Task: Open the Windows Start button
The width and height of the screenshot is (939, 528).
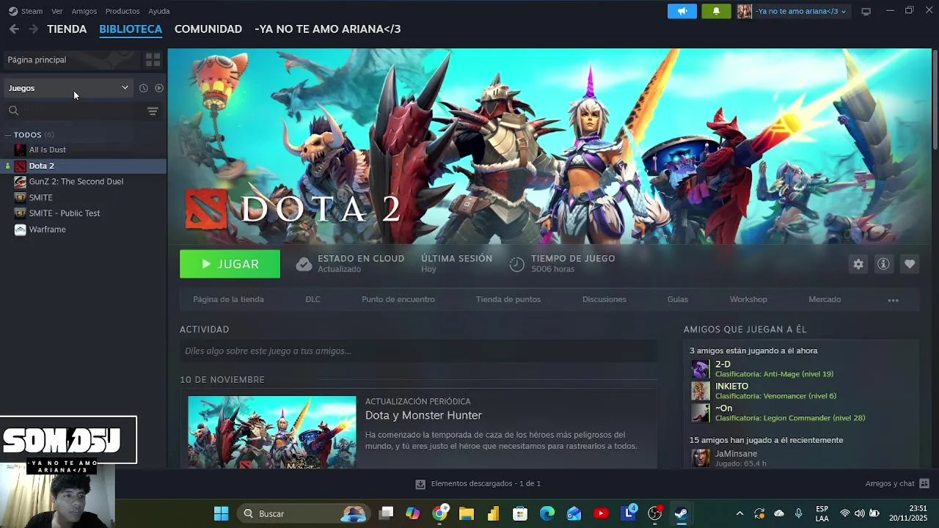Action: coord(221,513)
